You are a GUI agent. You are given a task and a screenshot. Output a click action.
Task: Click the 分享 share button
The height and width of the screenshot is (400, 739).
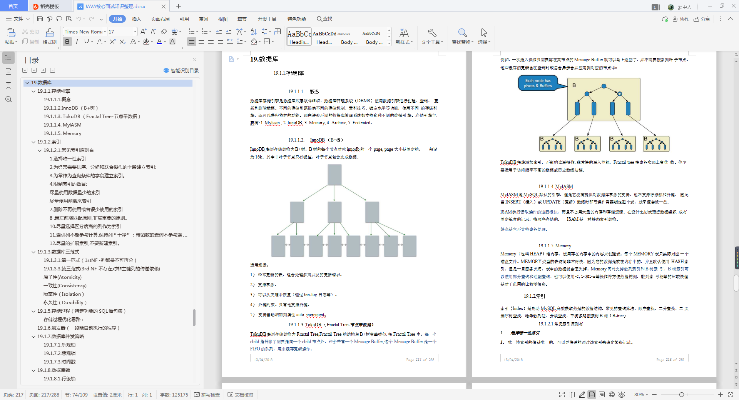click(702, 19)
